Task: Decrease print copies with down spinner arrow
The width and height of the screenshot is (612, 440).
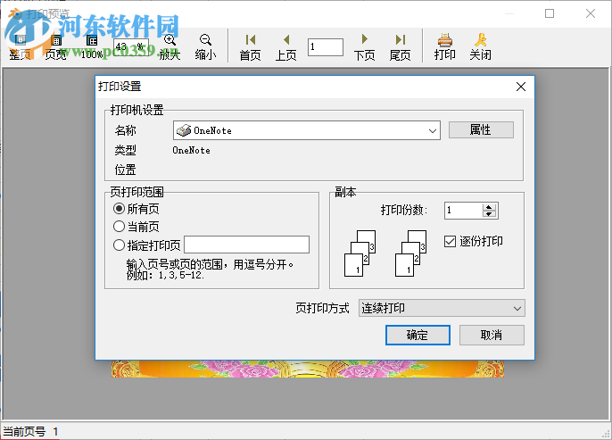Action: 489,214
